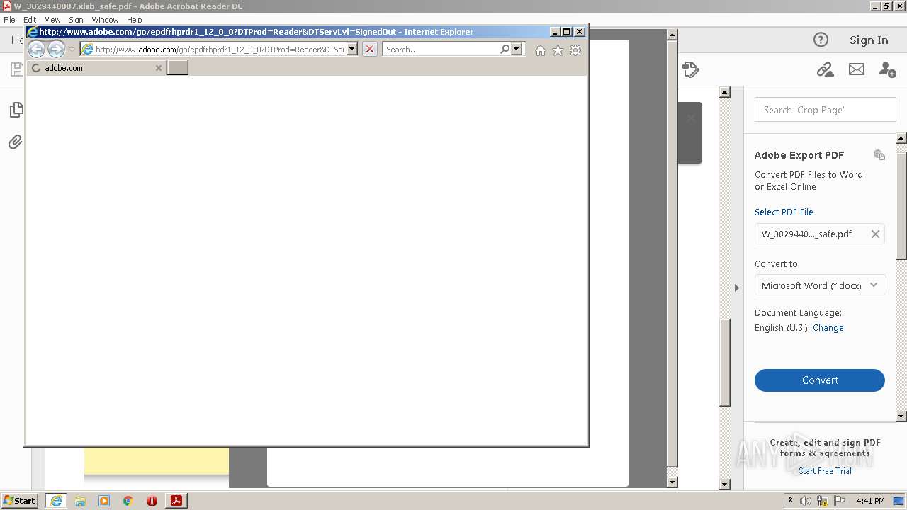Click the 4:41 PM system clock

tap(870, 501)
